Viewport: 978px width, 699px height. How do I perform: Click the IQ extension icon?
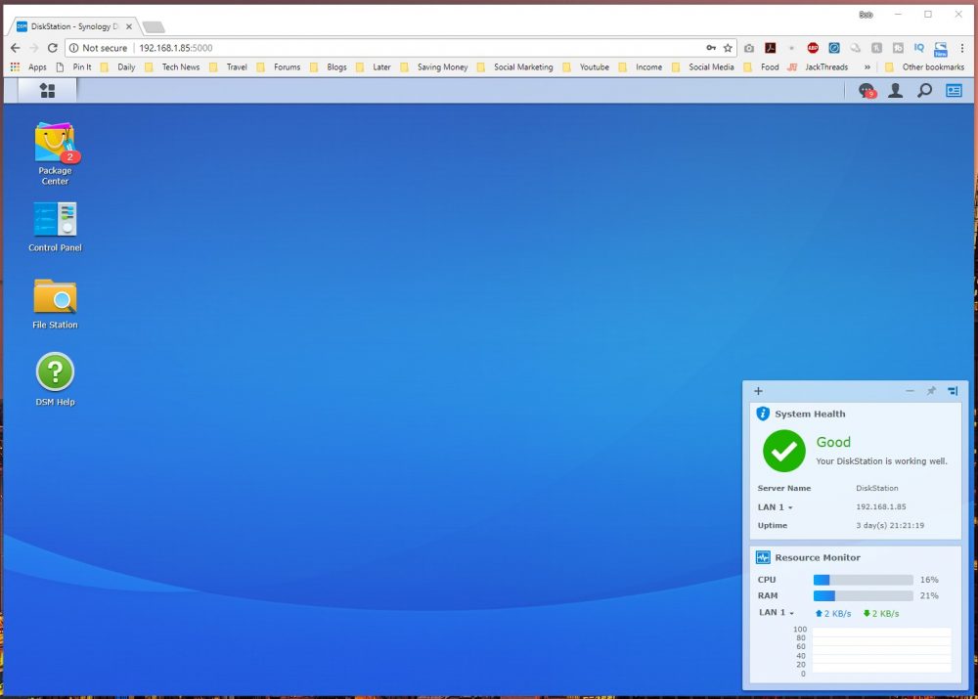[x=918, y=48]
